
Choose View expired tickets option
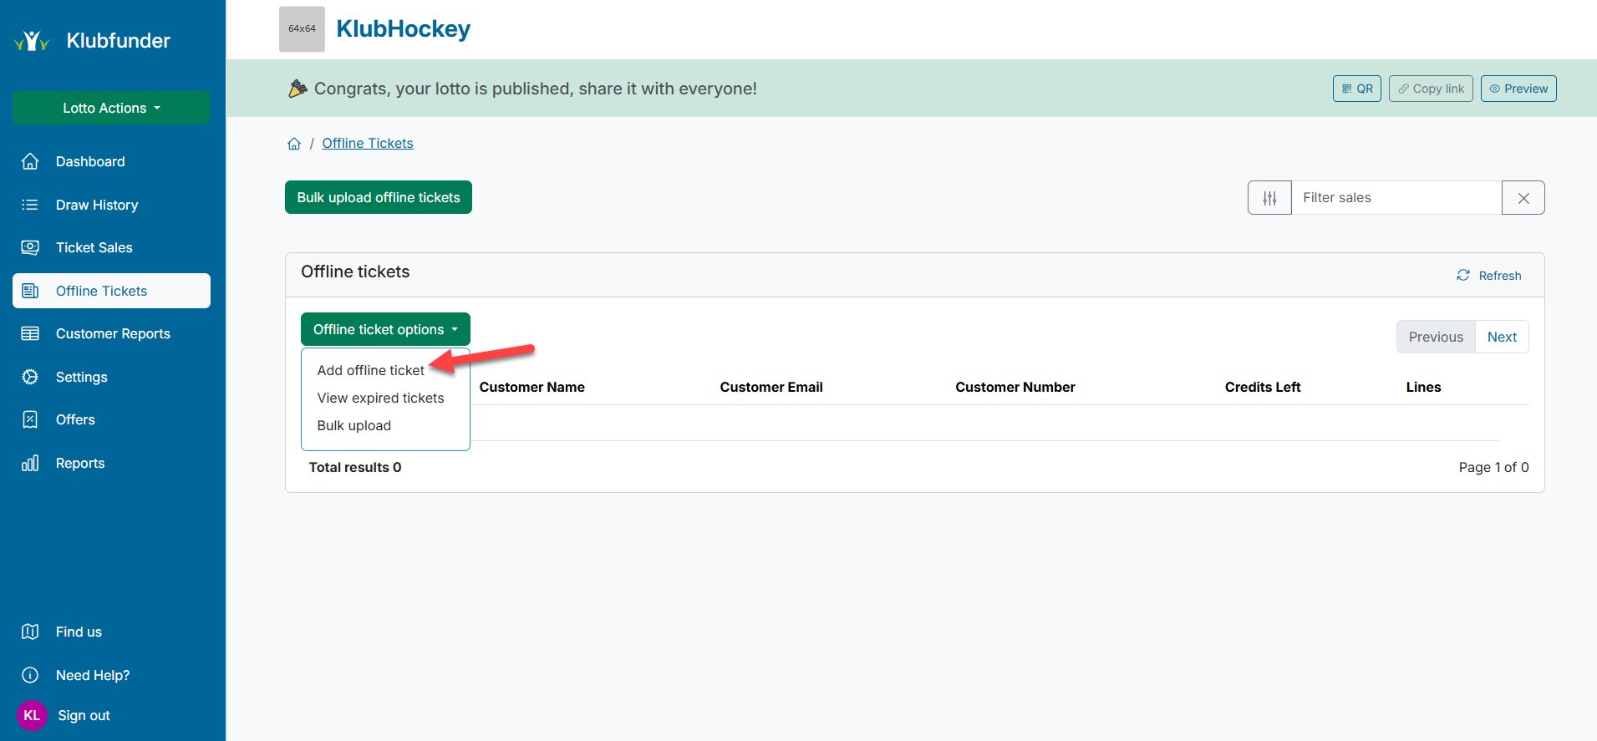pyautogui.click(x=380, y=398)
